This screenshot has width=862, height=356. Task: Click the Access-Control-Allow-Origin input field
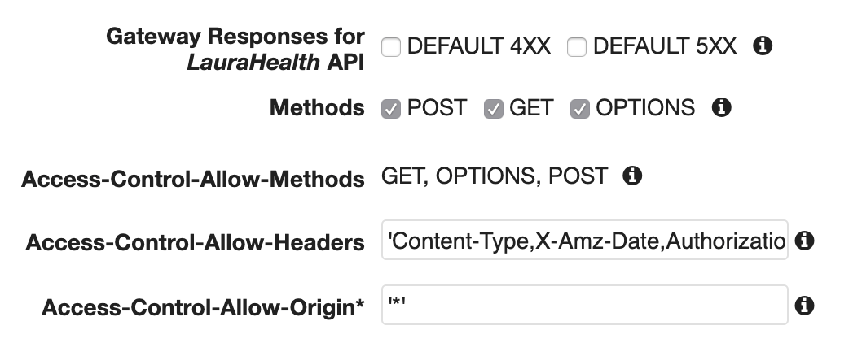[x=584, y=305]
